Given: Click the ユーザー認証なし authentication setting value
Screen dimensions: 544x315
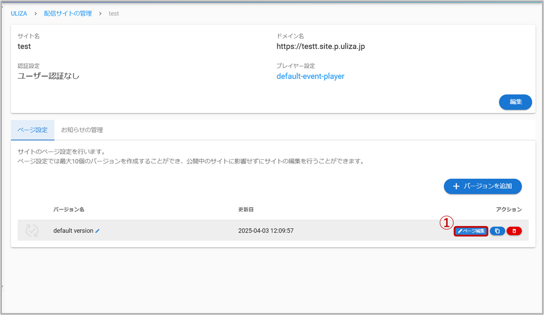Looking at the screenshot, I should point(49,76).
